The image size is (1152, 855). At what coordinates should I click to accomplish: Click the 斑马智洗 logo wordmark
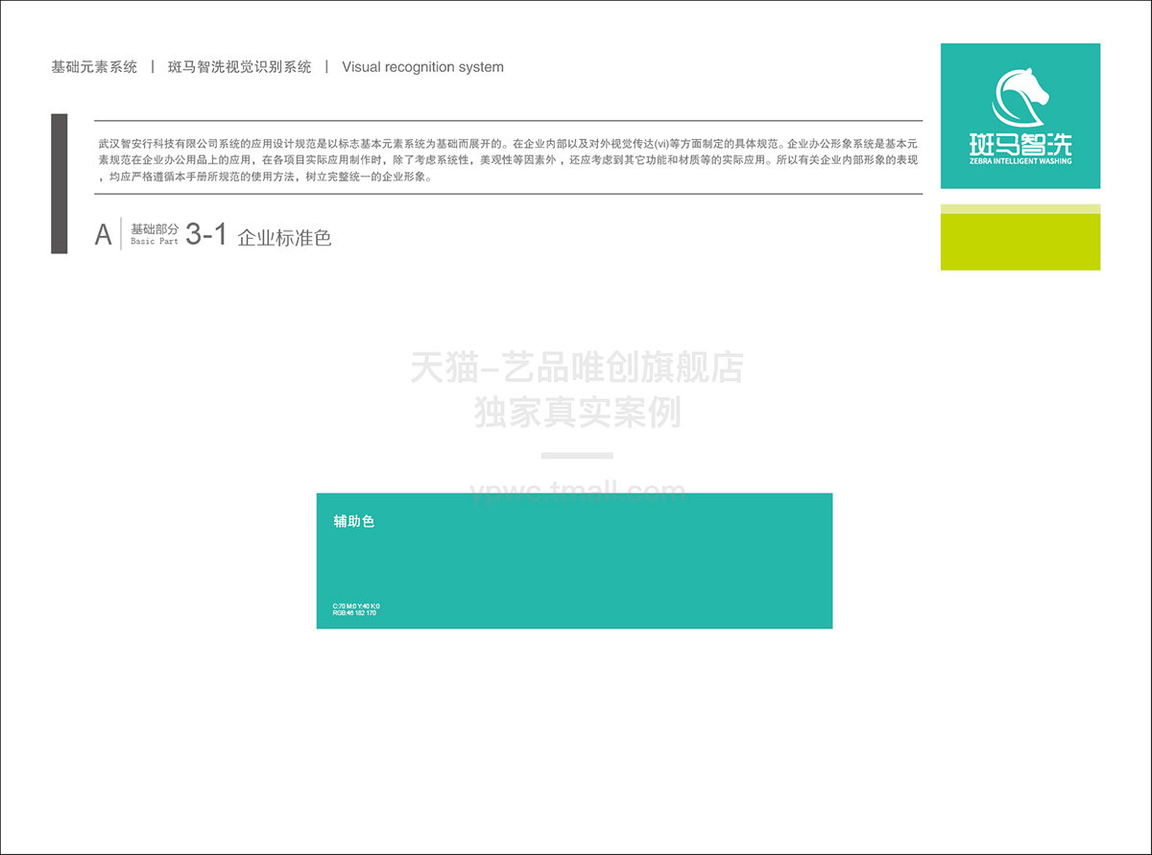tap(1020, 144)
